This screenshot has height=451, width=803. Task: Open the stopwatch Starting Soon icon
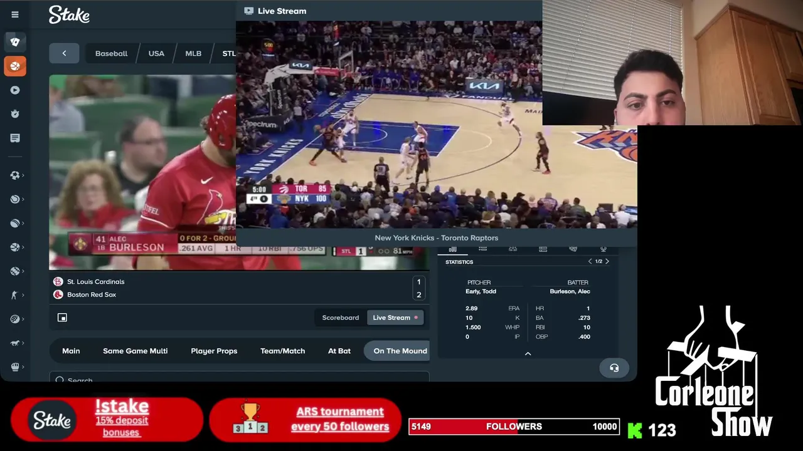(x=15, y=114)
